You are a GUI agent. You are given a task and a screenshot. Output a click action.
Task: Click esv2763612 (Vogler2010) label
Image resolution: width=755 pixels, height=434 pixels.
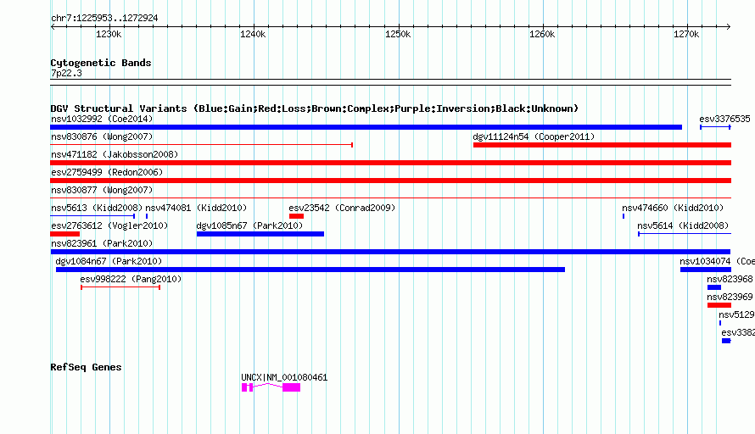tap(109, 225)
